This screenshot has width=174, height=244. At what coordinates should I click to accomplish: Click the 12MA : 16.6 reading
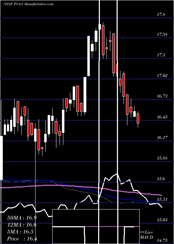22,225
